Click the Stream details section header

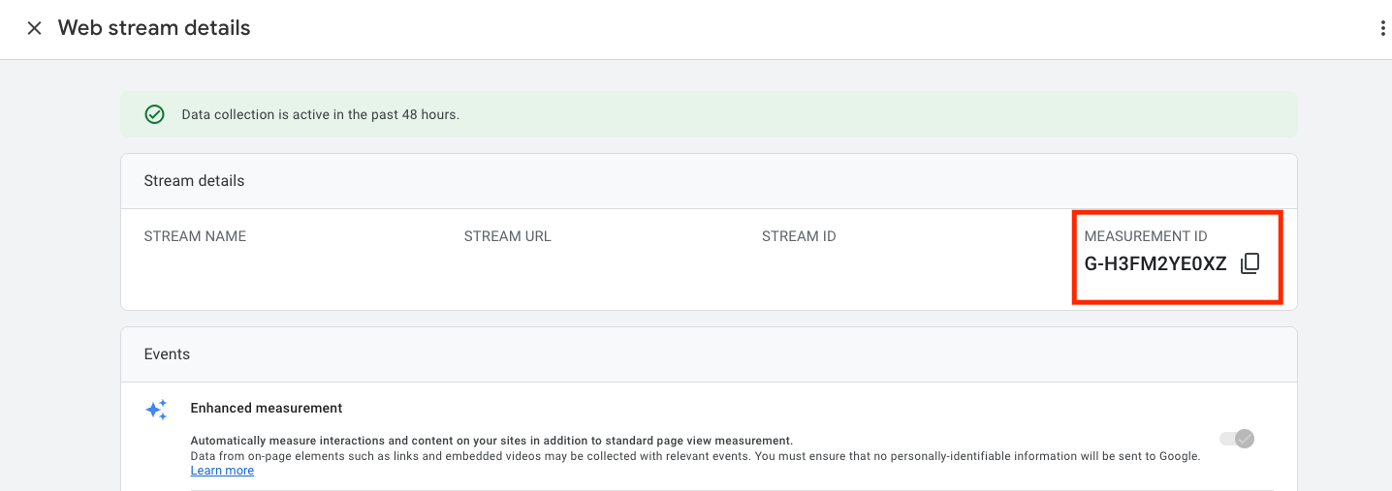pyautogui.click(x=194, y=181)
